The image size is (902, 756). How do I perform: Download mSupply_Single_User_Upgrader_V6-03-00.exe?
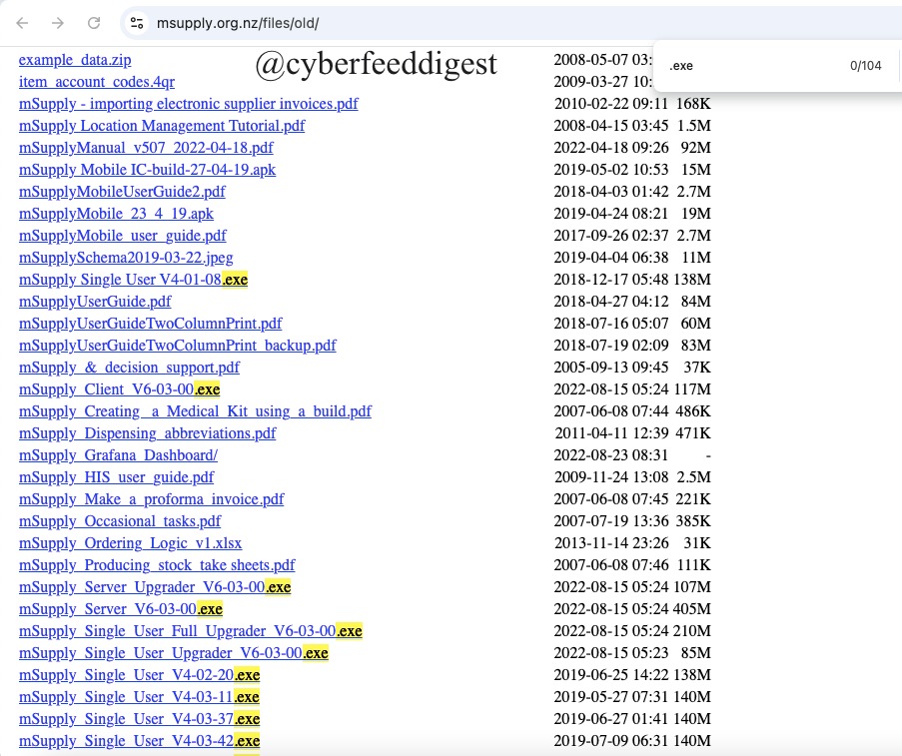[x=174, y=653]
